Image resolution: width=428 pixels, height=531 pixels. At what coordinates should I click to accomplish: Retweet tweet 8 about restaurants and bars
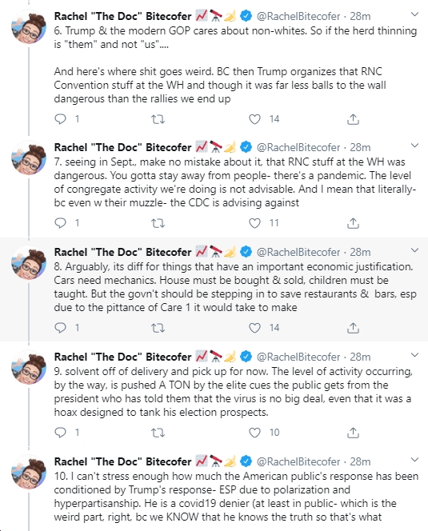(158, 328)
